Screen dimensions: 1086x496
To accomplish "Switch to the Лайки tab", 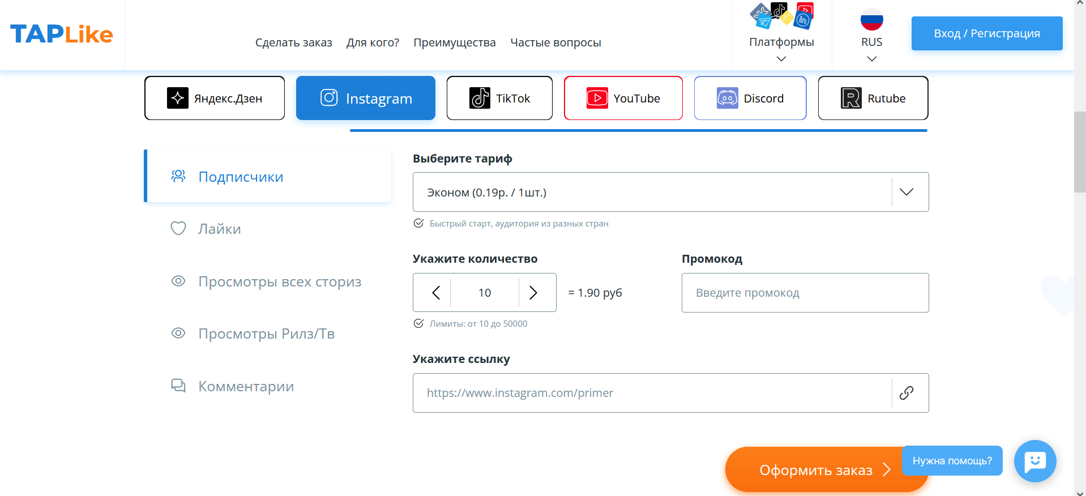I will 219,229.
